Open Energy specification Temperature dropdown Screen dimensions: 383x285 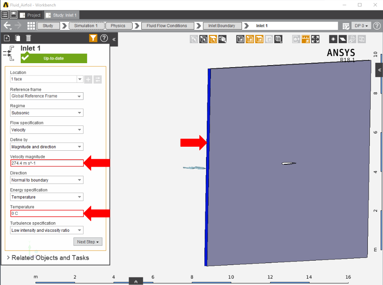47,197
